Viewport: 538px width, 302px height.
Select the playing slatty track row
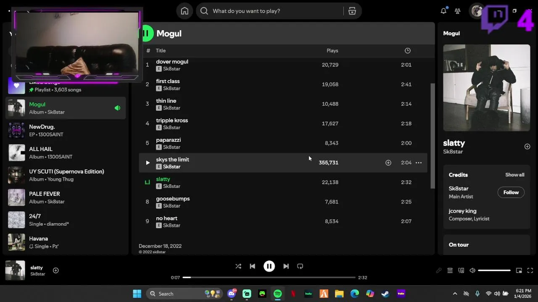(x=283, y=182)
